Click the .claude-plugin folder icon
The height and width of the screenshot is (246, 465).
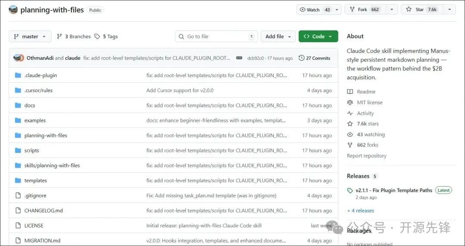pos(18,75)
